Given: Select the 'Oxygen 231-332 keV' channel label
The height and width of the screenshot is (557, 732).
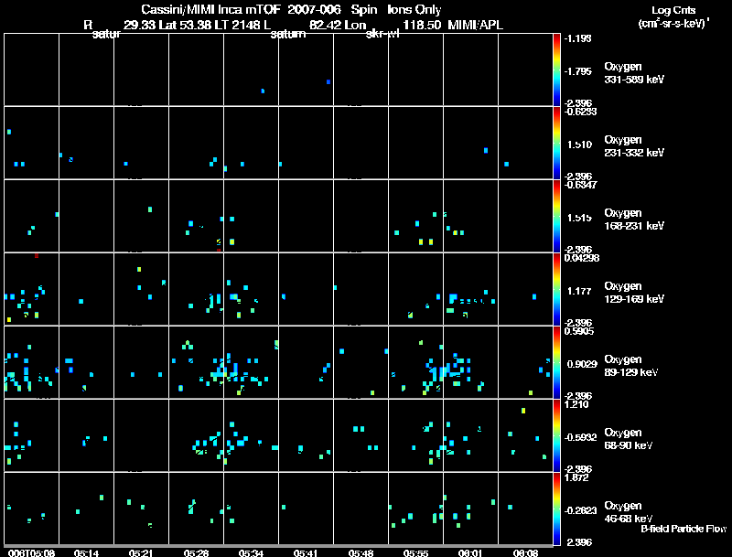Looking at the screenshot, I should 634,146.
